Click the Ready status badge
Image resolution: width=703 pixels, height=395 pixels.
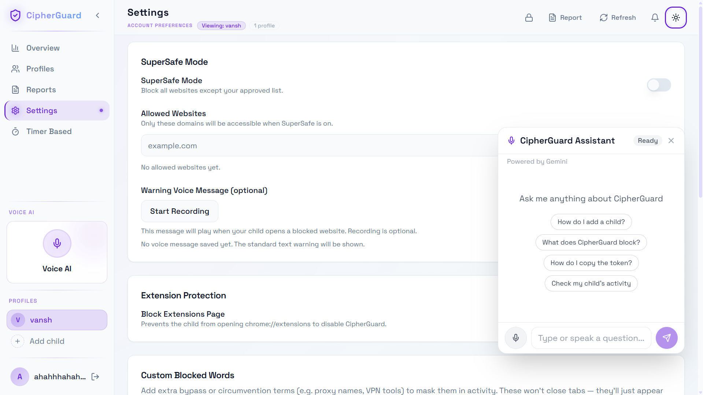click(x=648, y=141)
